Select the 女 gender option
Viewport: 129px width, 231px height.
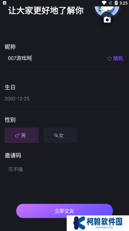pyautogui.click(x=60, y=135)
